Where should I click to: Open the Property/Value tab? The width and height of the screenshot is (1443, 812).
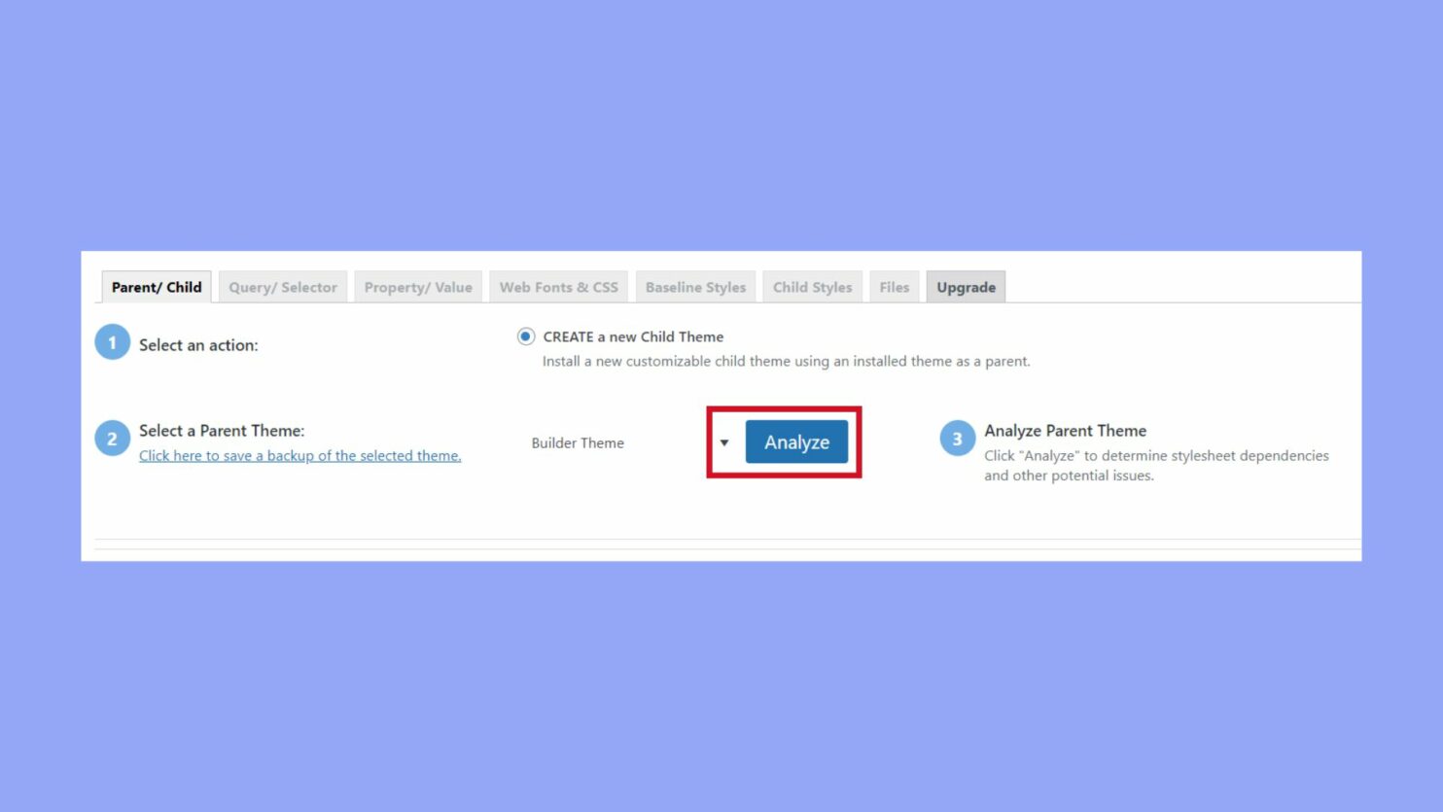417,287
